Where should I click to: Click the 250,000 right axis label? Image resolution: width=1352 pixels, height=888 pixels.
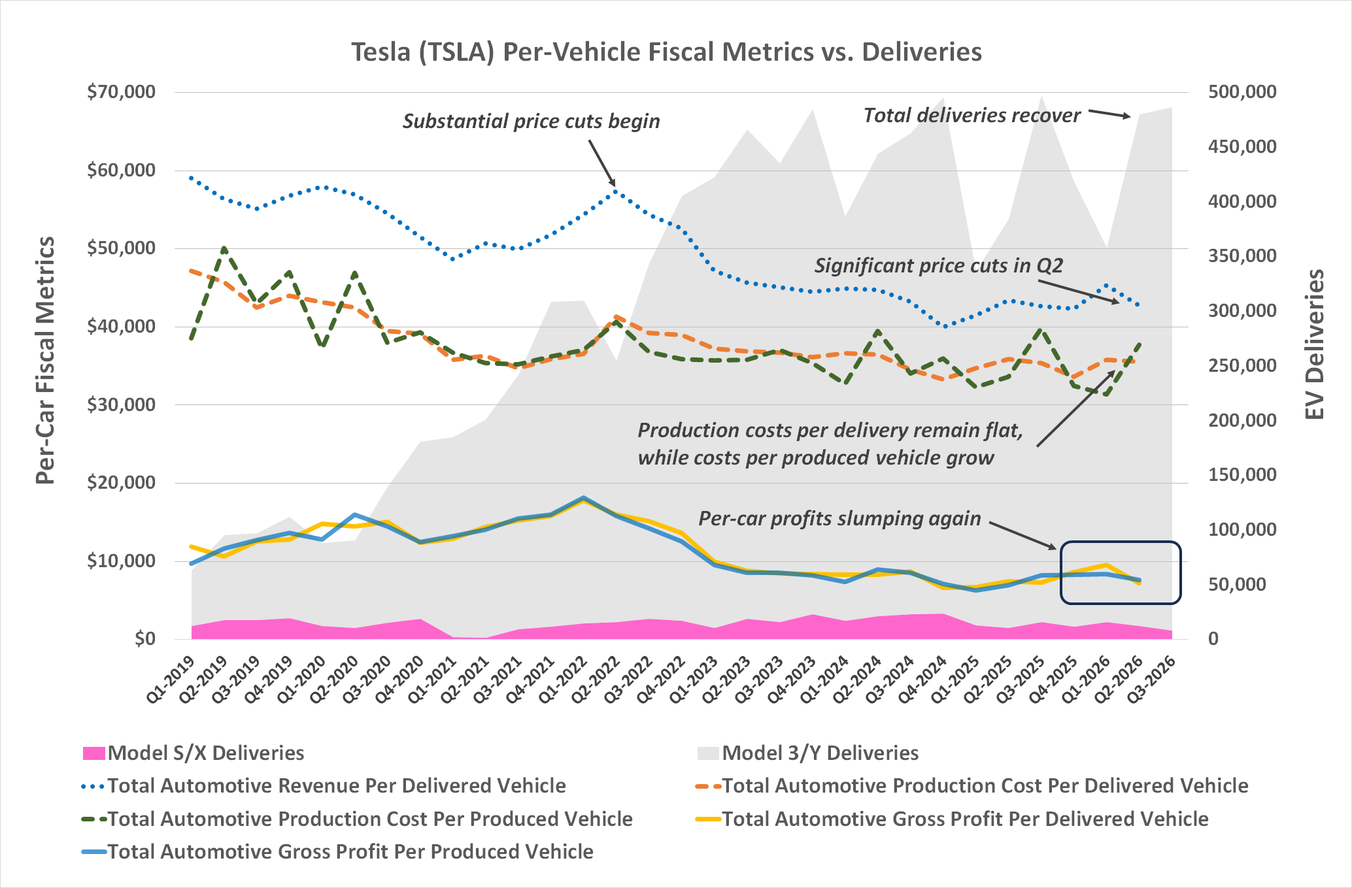tap(1242, 366)
